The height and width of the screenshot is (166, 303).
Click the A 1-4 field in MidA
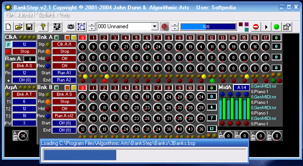coord(242,88)
